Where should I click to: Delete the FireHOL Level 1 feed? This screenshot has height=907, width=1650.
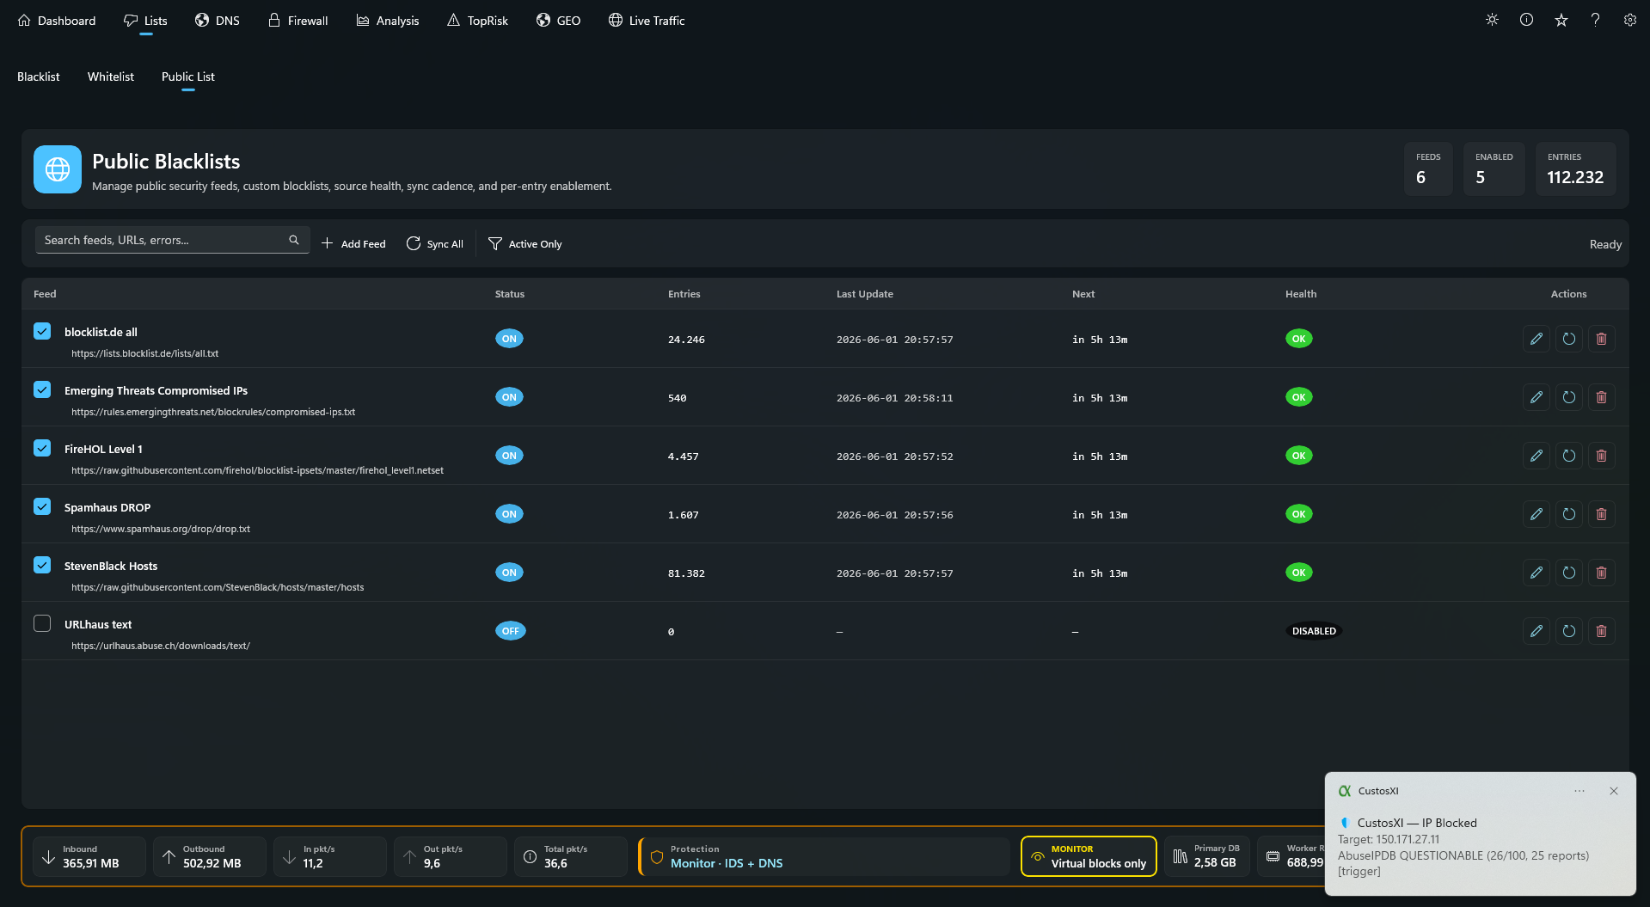coord(1601,456)
